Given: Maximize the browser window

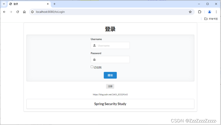Looking at the screenshot, I should (x=207, y=4).
